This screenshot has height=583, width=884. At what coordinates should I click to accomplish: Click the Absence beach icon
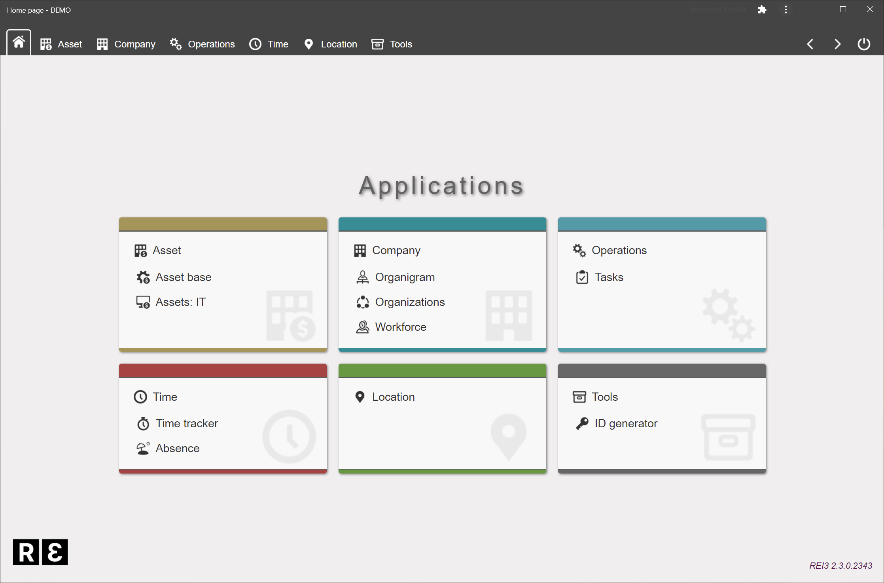[x=143, y=449]
